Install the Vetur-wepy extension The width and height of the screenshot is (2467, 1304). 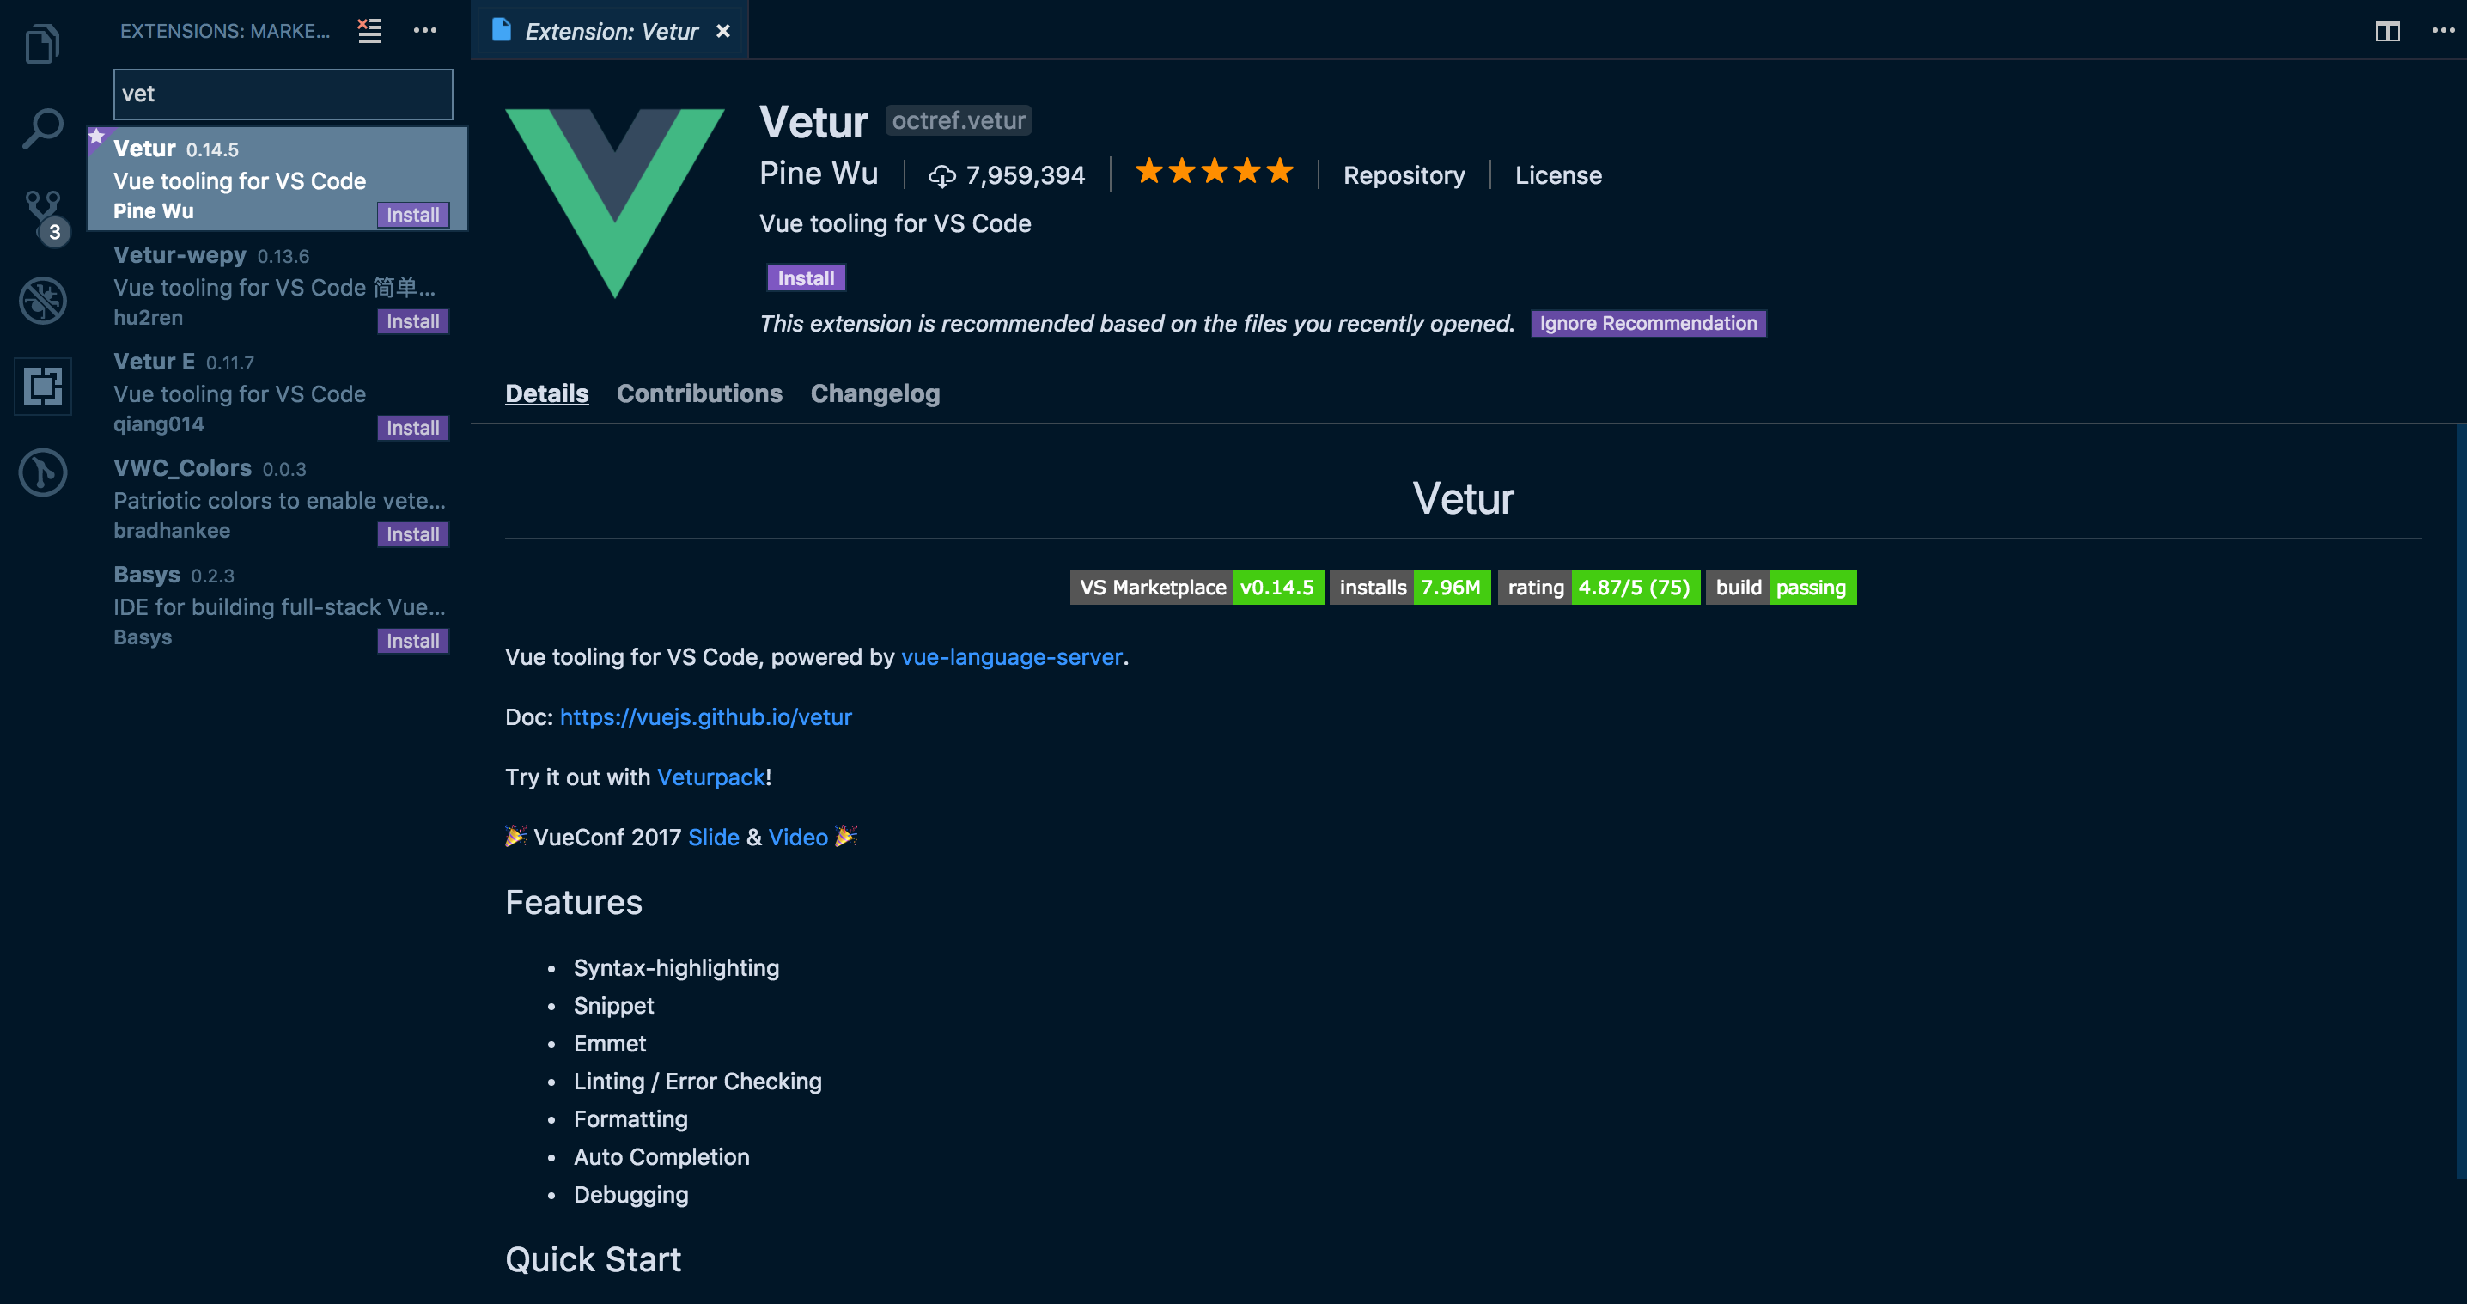(x=413, y=320)
